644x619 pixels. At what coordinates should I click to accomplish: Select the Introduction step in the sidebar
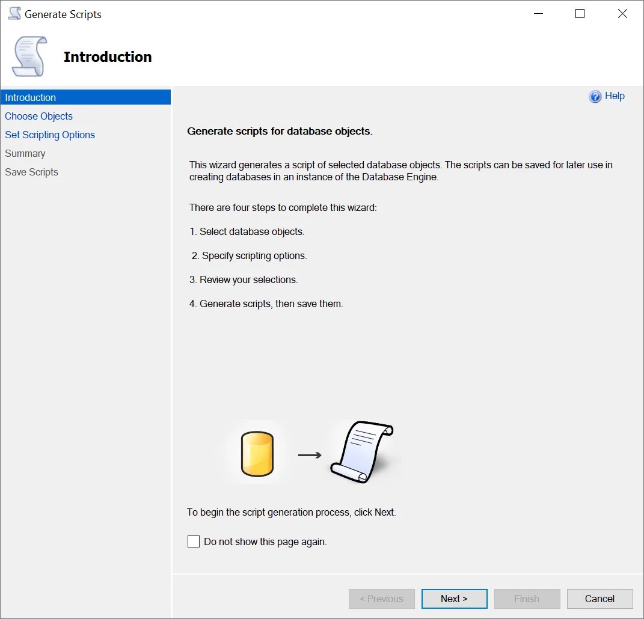click(x=30, y=97)
